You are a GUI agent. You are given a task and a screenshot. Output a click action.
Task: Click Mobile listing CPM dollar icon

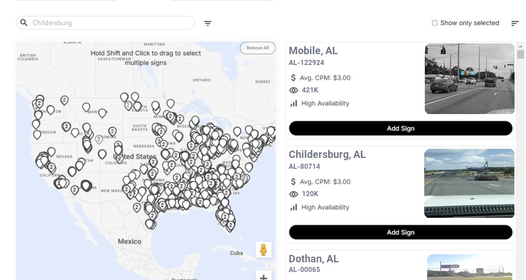point(294,78)
